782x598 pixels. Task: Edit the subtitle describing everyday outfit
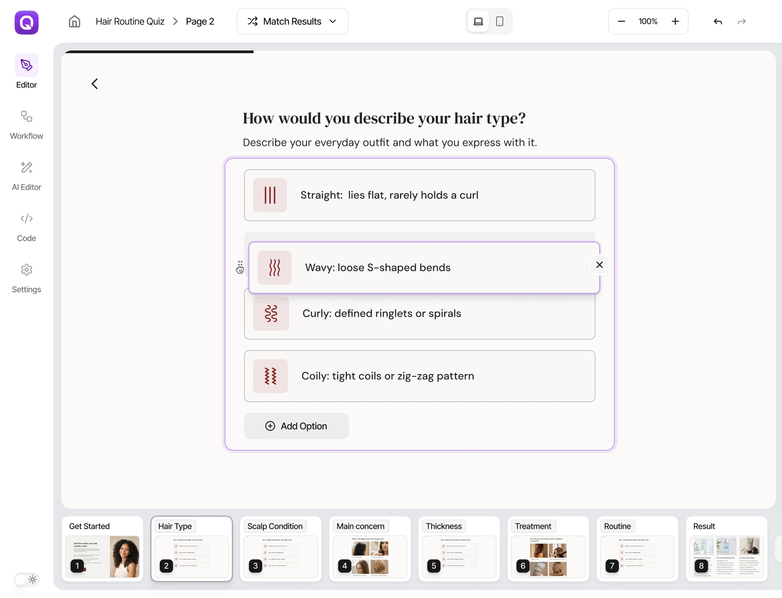(390, 143)
